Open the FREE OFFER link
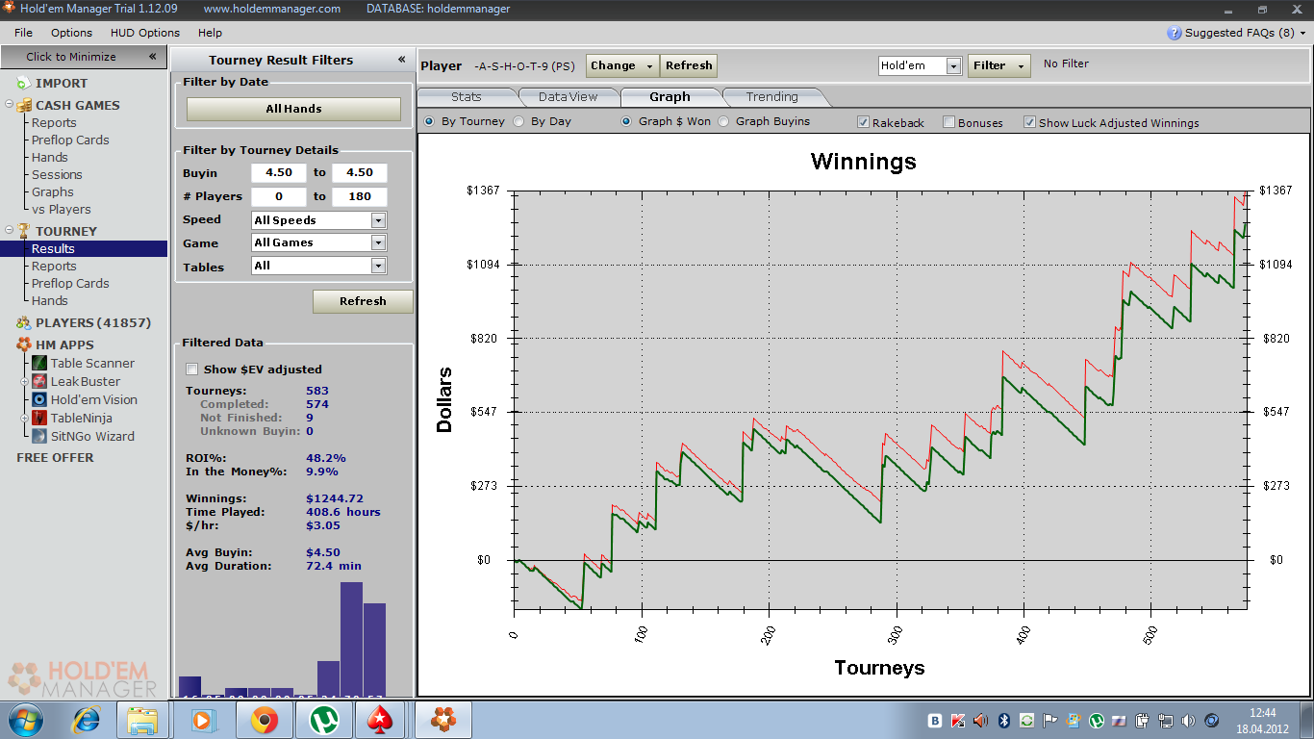 (x=55, y=457)
